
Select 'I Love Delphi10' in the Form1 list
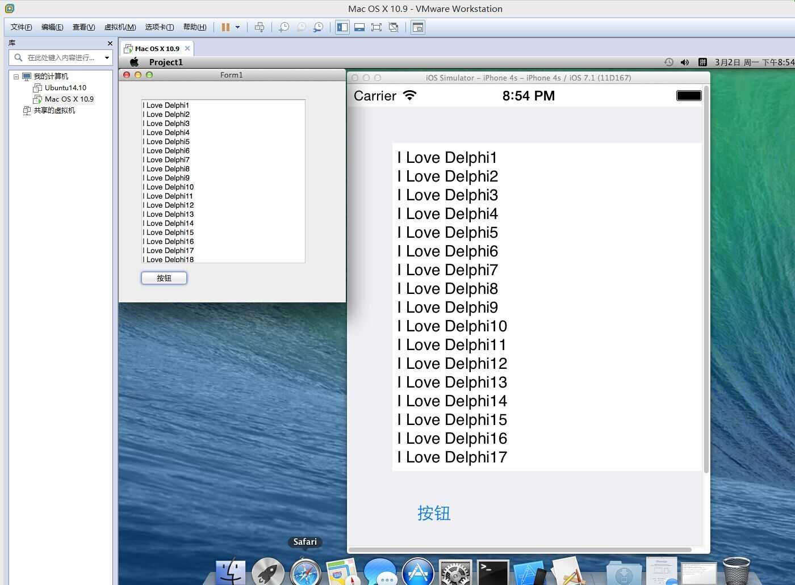pyautogui.click(x=168, y=187)
